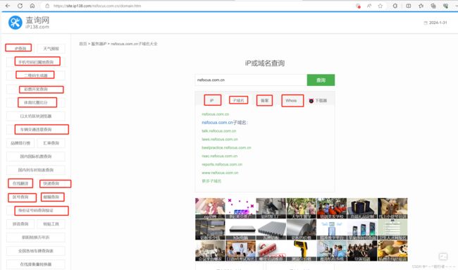Click the red stamp ad thumbnail
This screenshot has width=458, height=270.
271,251
